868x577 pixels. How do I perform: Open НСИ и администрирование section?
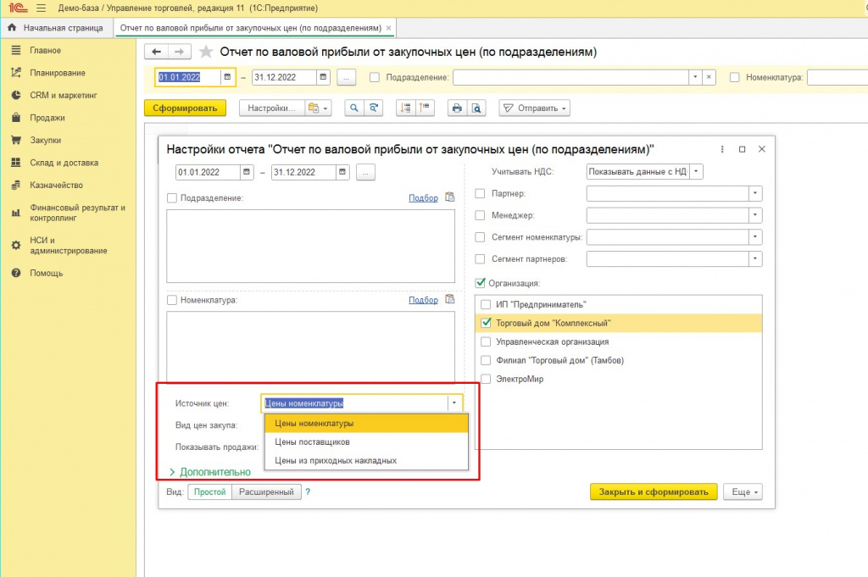click(x=68, y=245)
